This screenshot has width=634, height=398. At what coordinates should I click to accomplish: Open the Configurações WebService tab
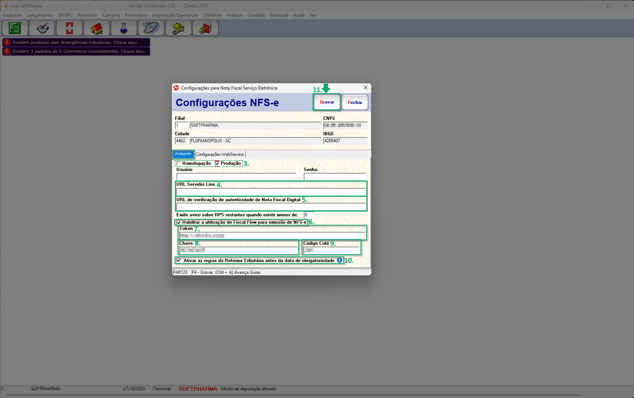click(220, 154)
